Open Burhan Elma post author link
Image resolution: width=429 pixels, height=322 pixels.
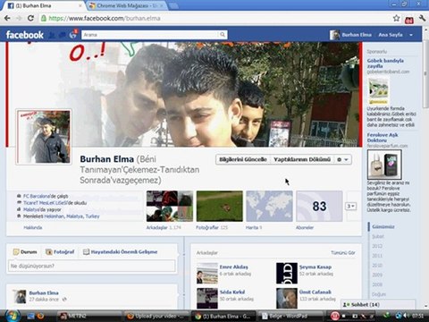tap(44, 292)
